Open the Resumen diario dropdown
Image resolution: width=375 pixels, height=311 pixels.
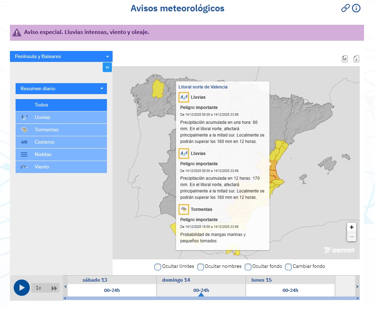[x=61, y=88]
